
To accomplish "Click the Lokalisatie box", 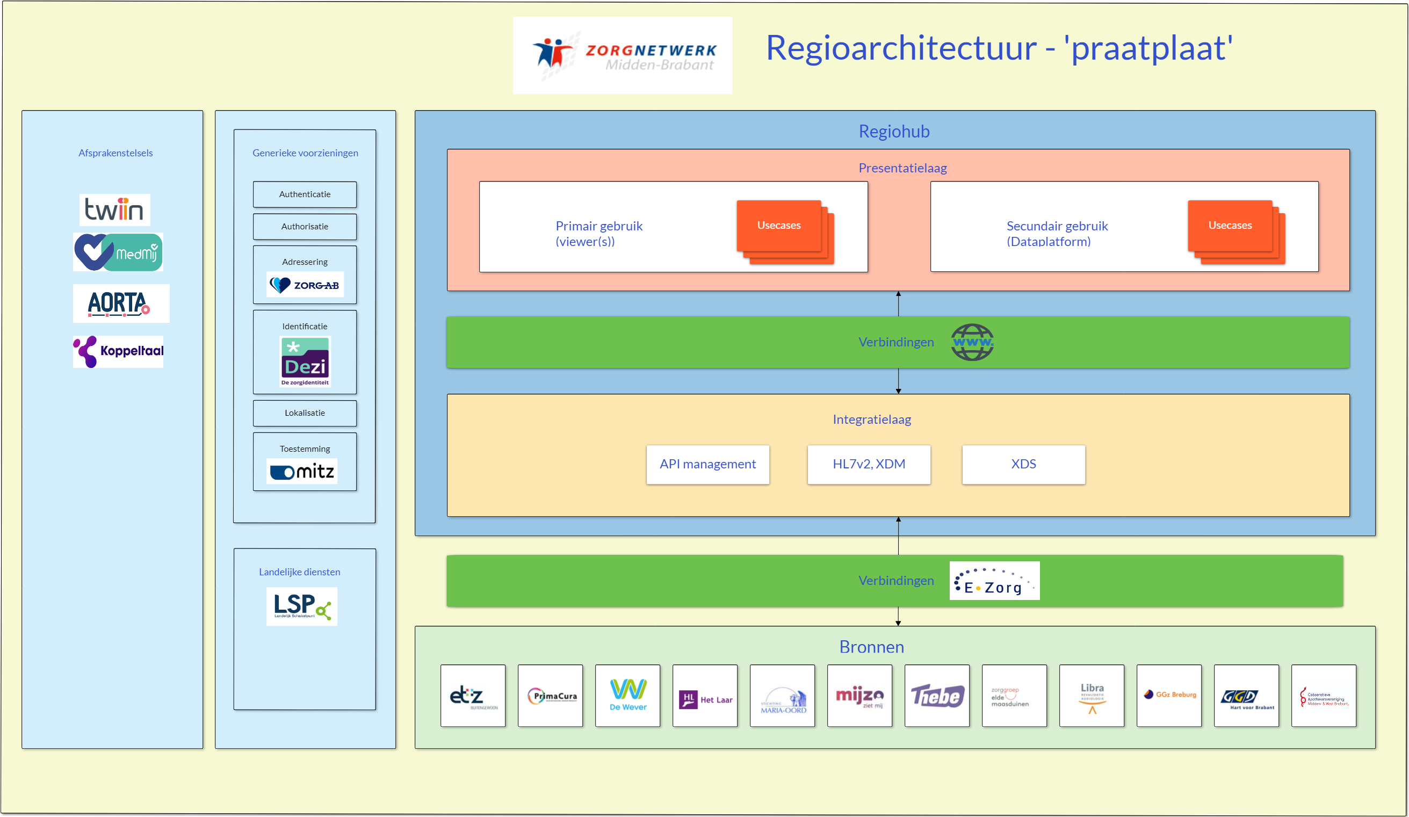I will point(305,413).
